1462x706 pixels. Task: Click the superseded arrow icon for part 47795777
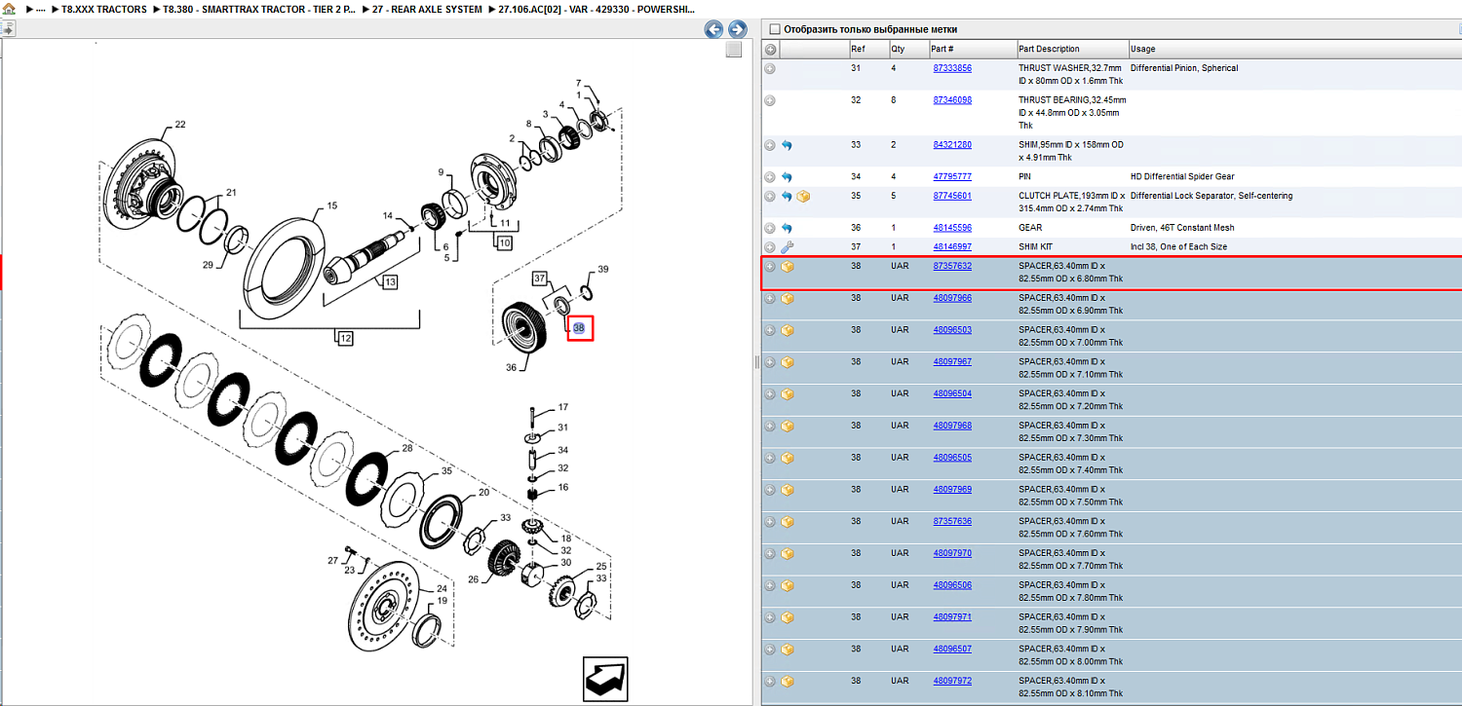(x=787, y=177)
